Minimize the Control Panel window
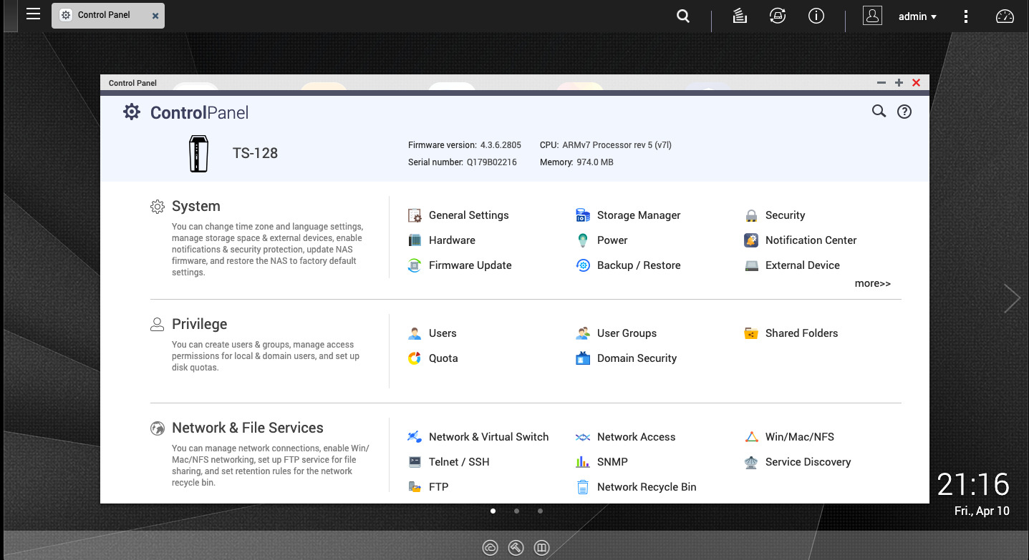 point(881,83)
